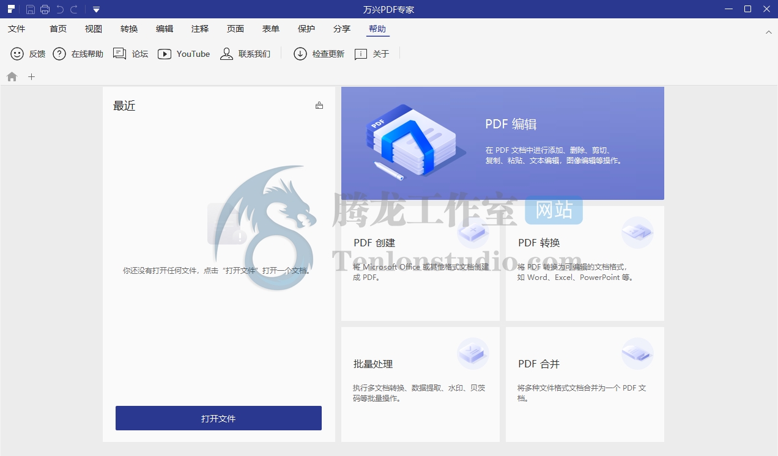The height and width of the screenshot is (456, 778).
Task: Click the plus icon to add tab
Action: pyautogui.click(x=32, y=77)
